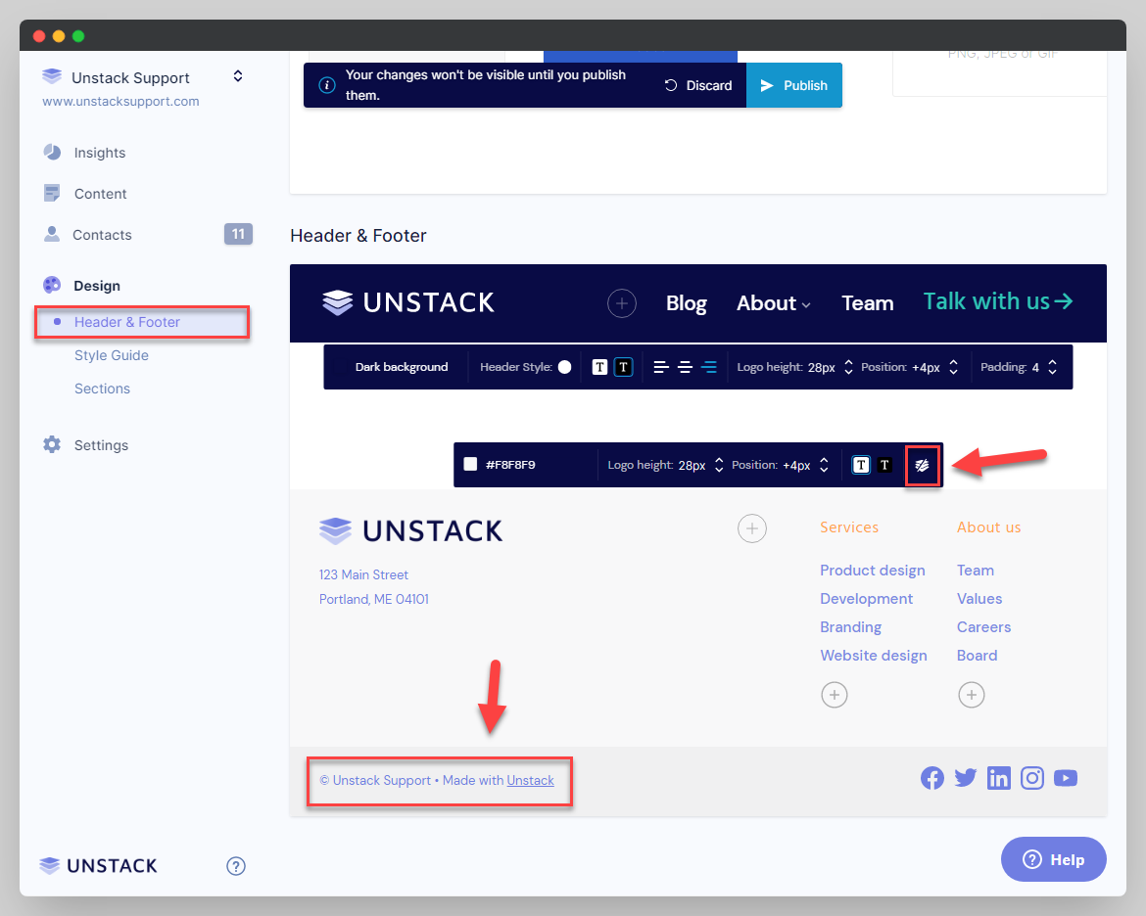Discard the unpublished changes

(x=698, y=85)
